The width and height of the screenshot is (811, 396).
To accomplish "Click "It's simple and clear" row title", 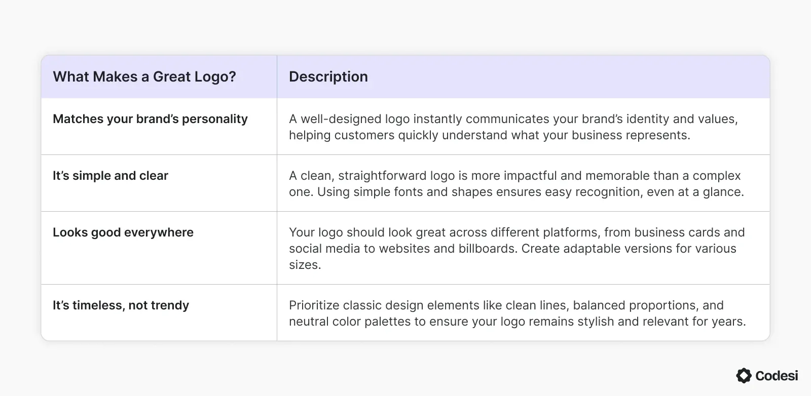I will pos(110,176).
